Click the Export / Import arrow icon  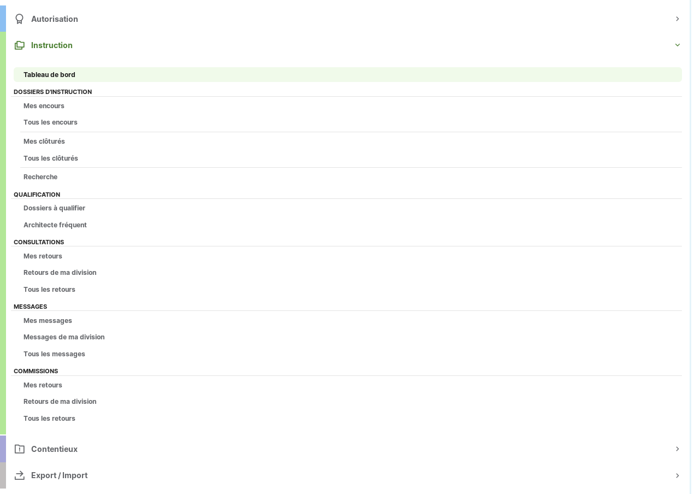pyautogui.click(x=20, y=475)
